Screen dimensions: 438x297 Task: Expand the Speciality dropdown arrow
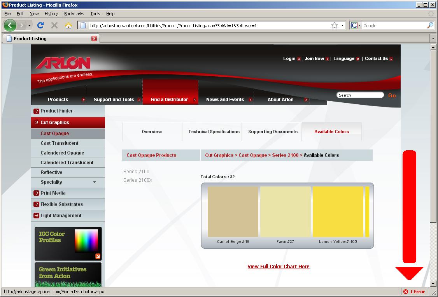95,182
